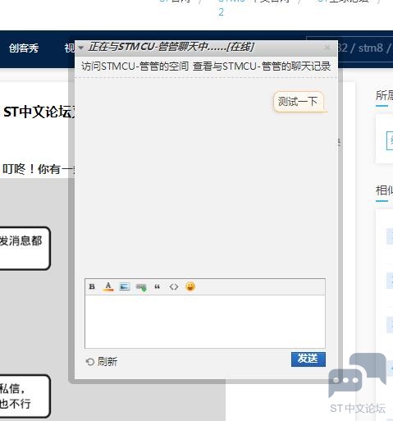Open the font color picker

(x=108, y=286)
